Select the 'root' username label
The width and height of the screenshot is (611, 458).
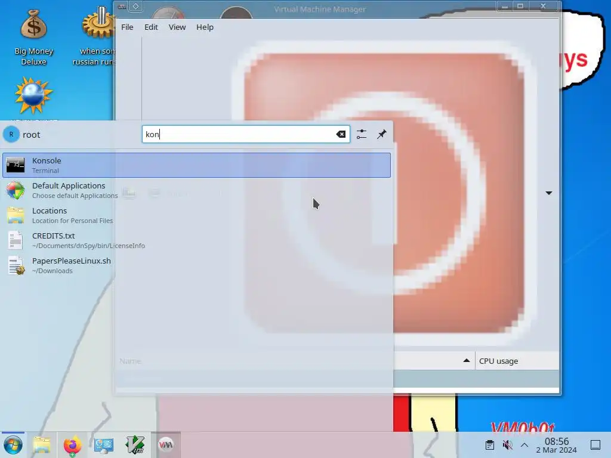[x=32, y=135]
